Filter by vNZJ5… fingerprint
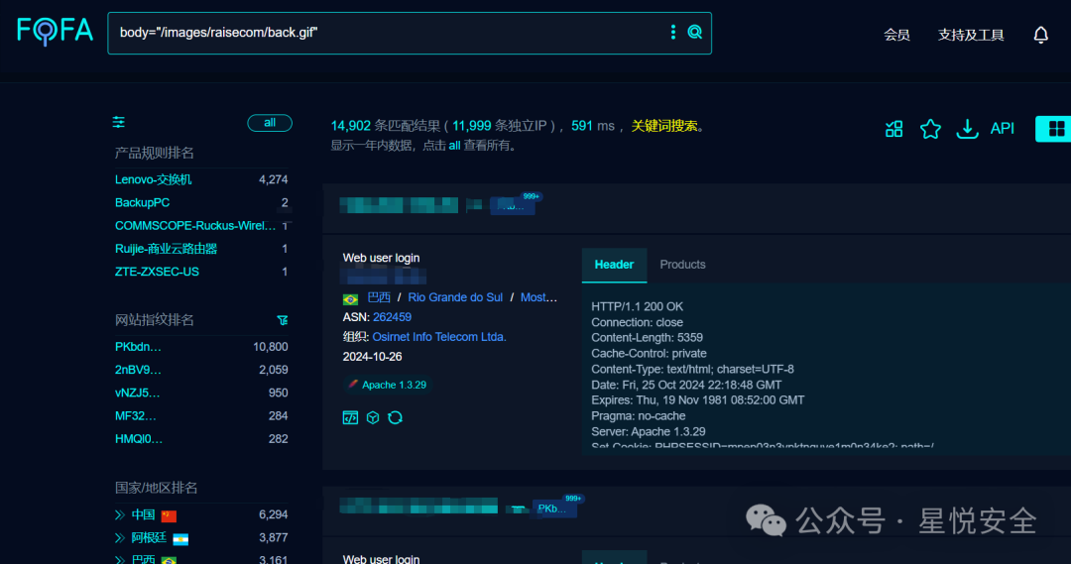Screen dimensions: 1071x564 [137, 394]
